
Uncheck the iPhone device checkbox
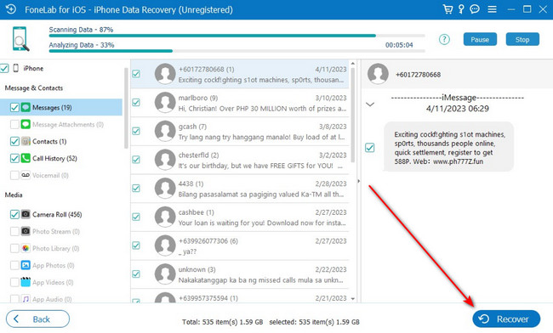click(4, 68)
